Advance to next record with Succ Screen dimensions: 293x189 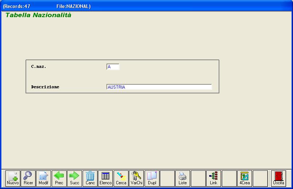pyautogui.click(x=75, y=178)
